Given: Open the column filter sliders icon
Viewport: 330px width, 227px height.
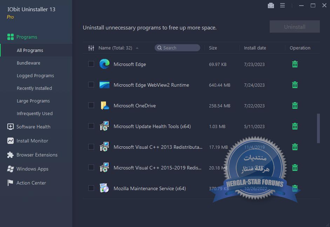Looking at the screenshot, I should click(91, 48).
